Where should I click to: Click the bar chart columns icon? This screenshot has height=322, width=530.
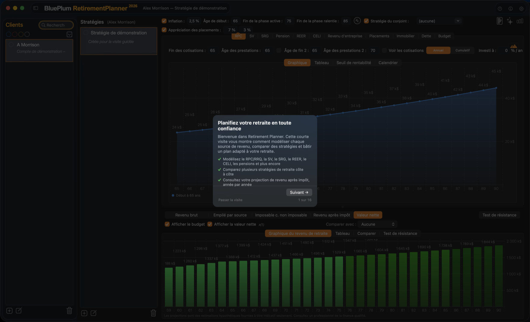click(x=520, y=21)
